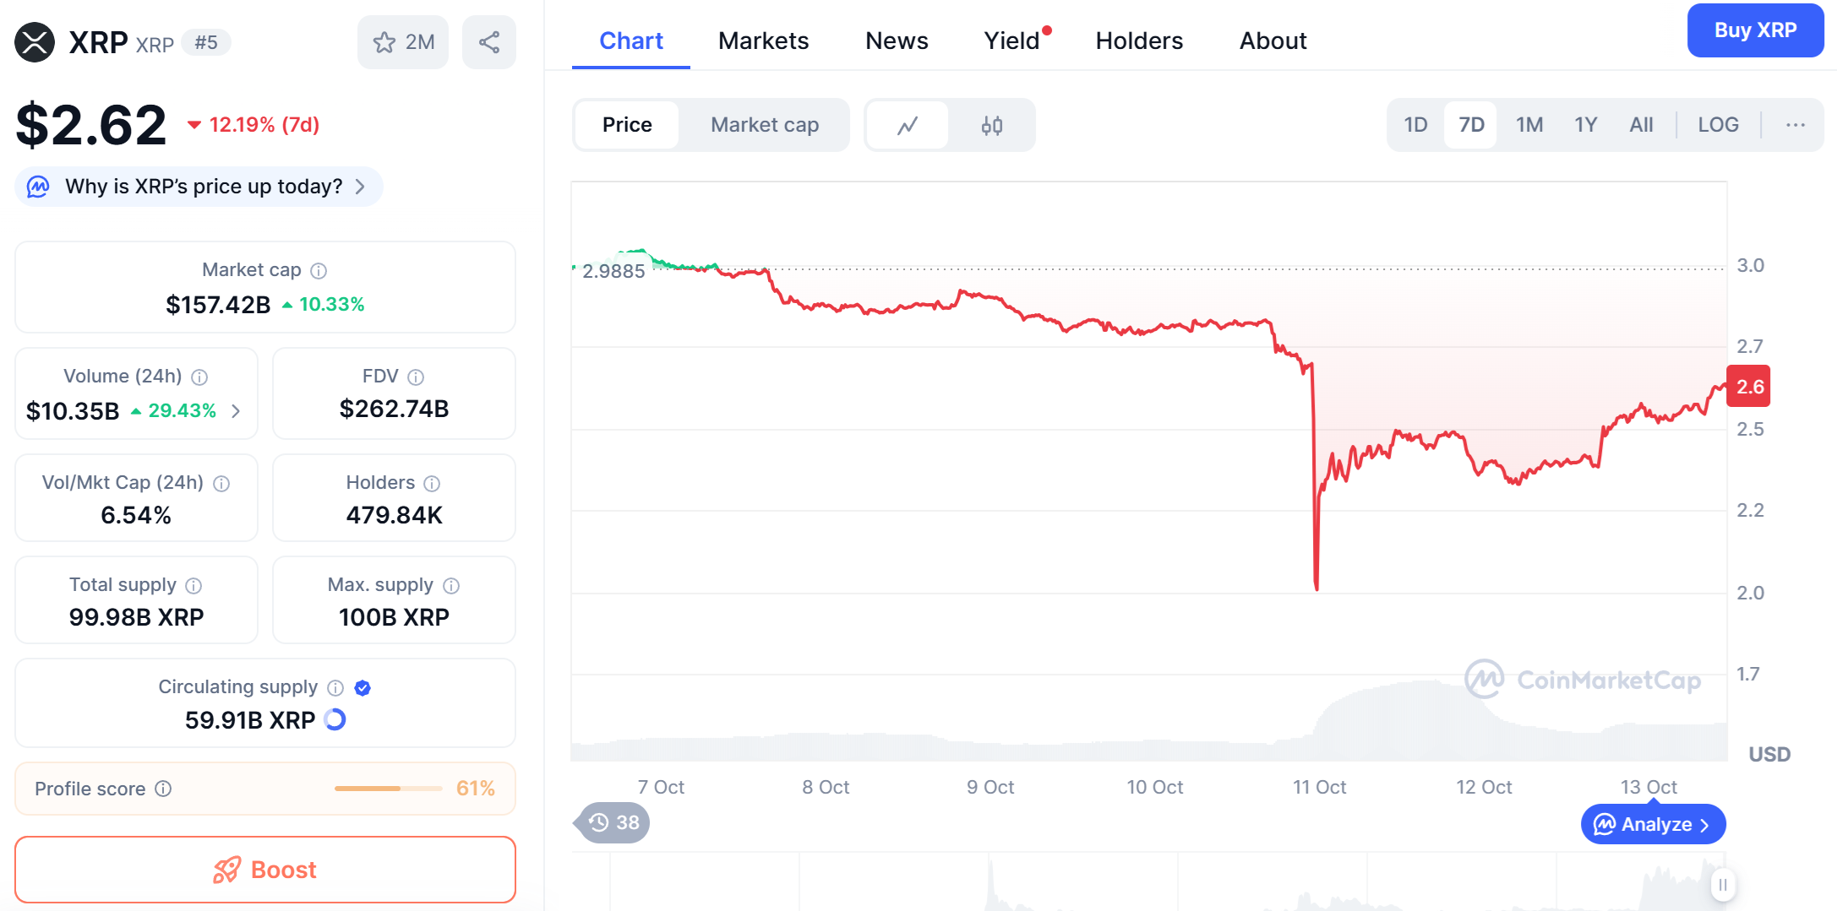This screenshot has height=911, width=1837.
Task: Switch to the Holders tab
Action: (x=1138, y=41)
